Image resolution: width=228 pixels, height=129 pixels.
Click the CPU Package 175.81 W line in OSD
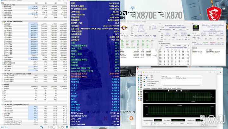click(95, 113)
